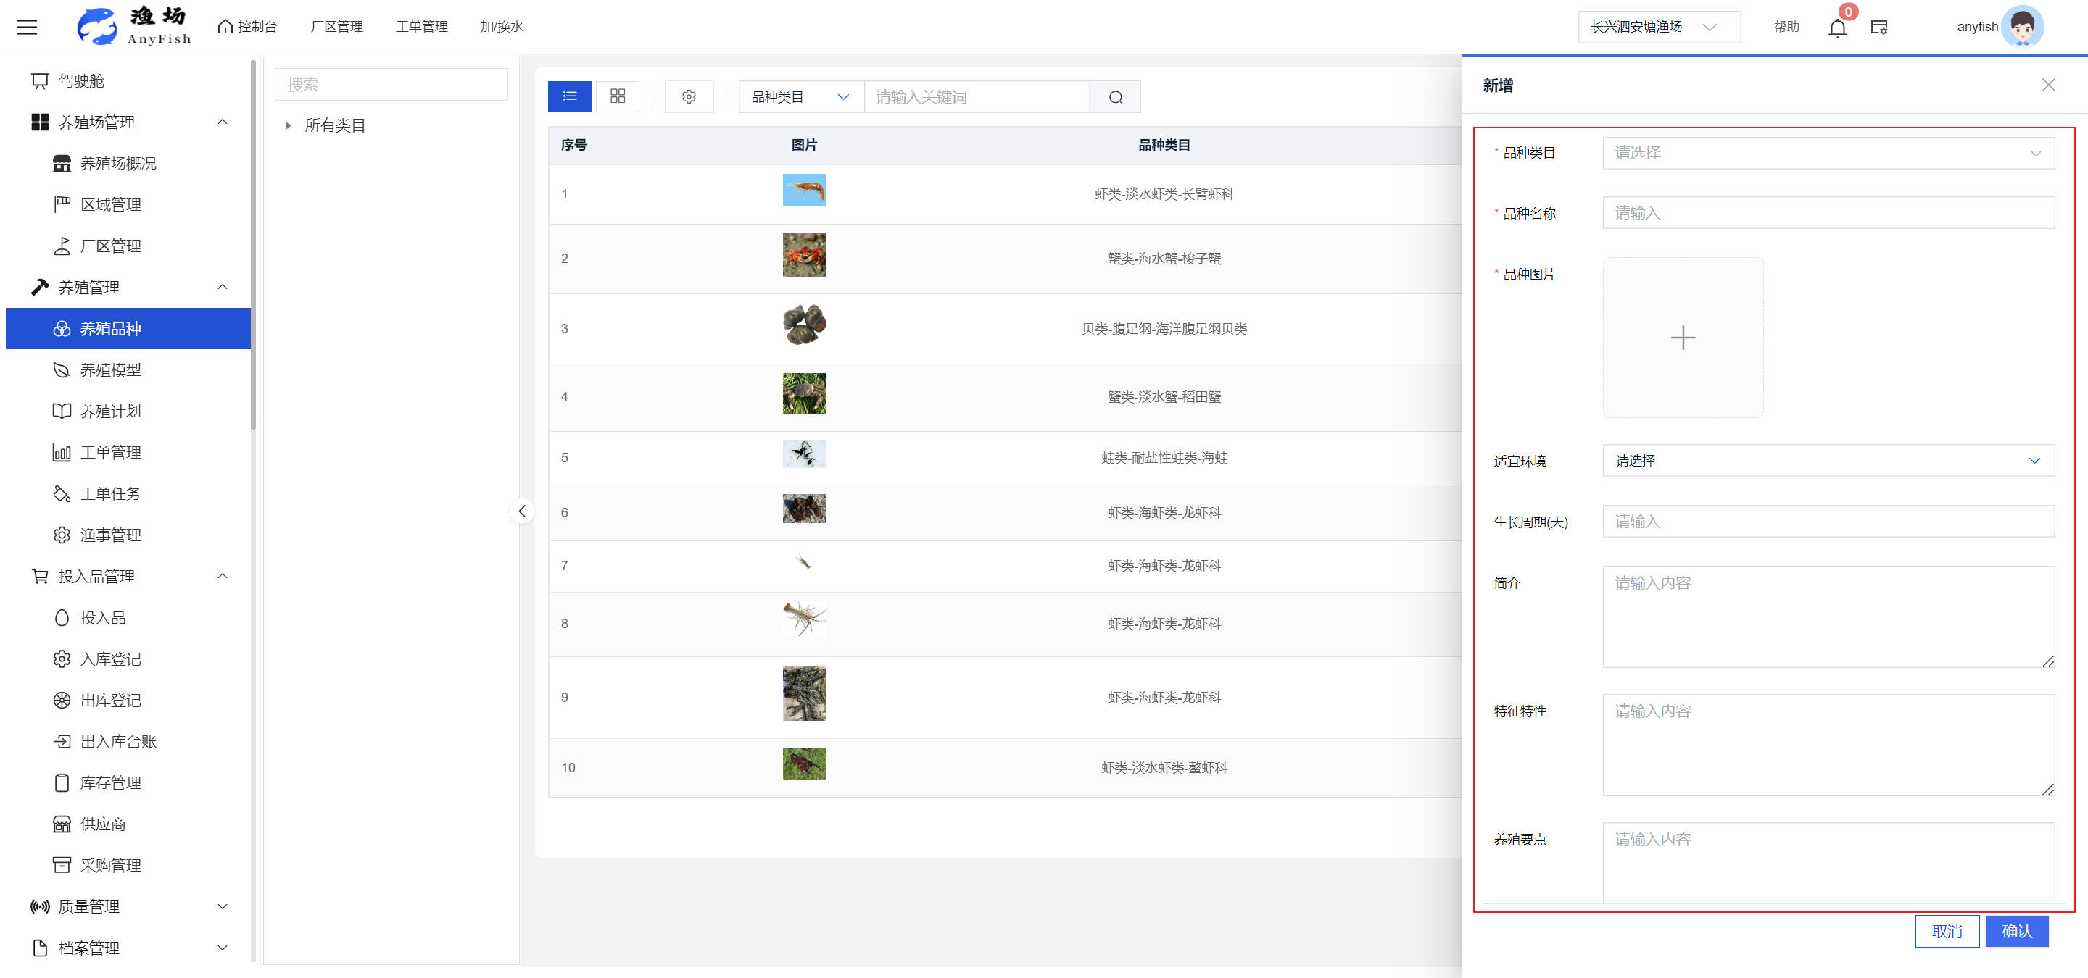The height and width of the screenshot is (978, 2088).
Task: Open table column settings gear
Action: (688, 97)
